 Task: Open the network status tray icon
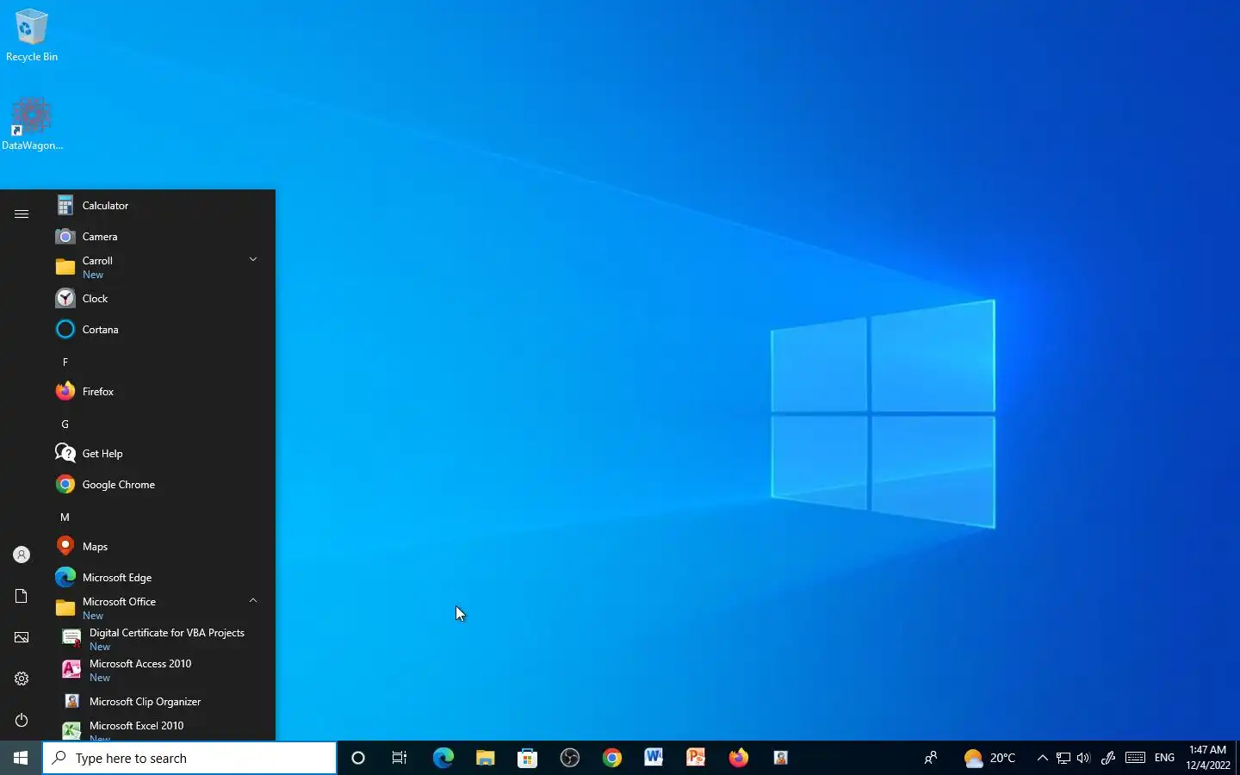(x=1063, y=758)
